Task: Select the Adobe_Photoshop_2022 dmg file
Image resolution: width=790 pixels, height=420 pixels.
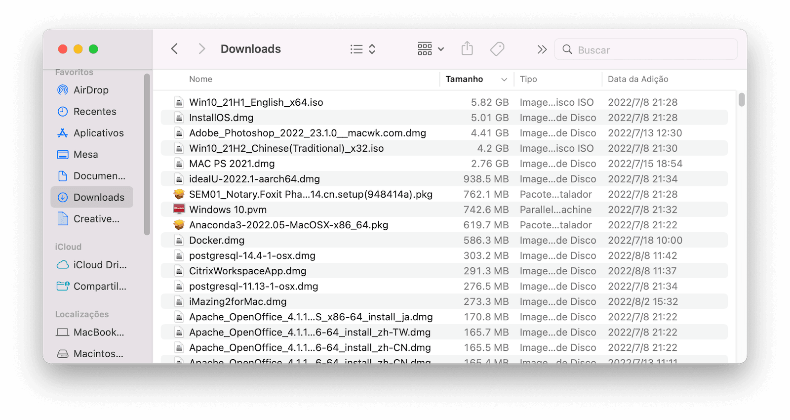Action: [x=444, y=133]
